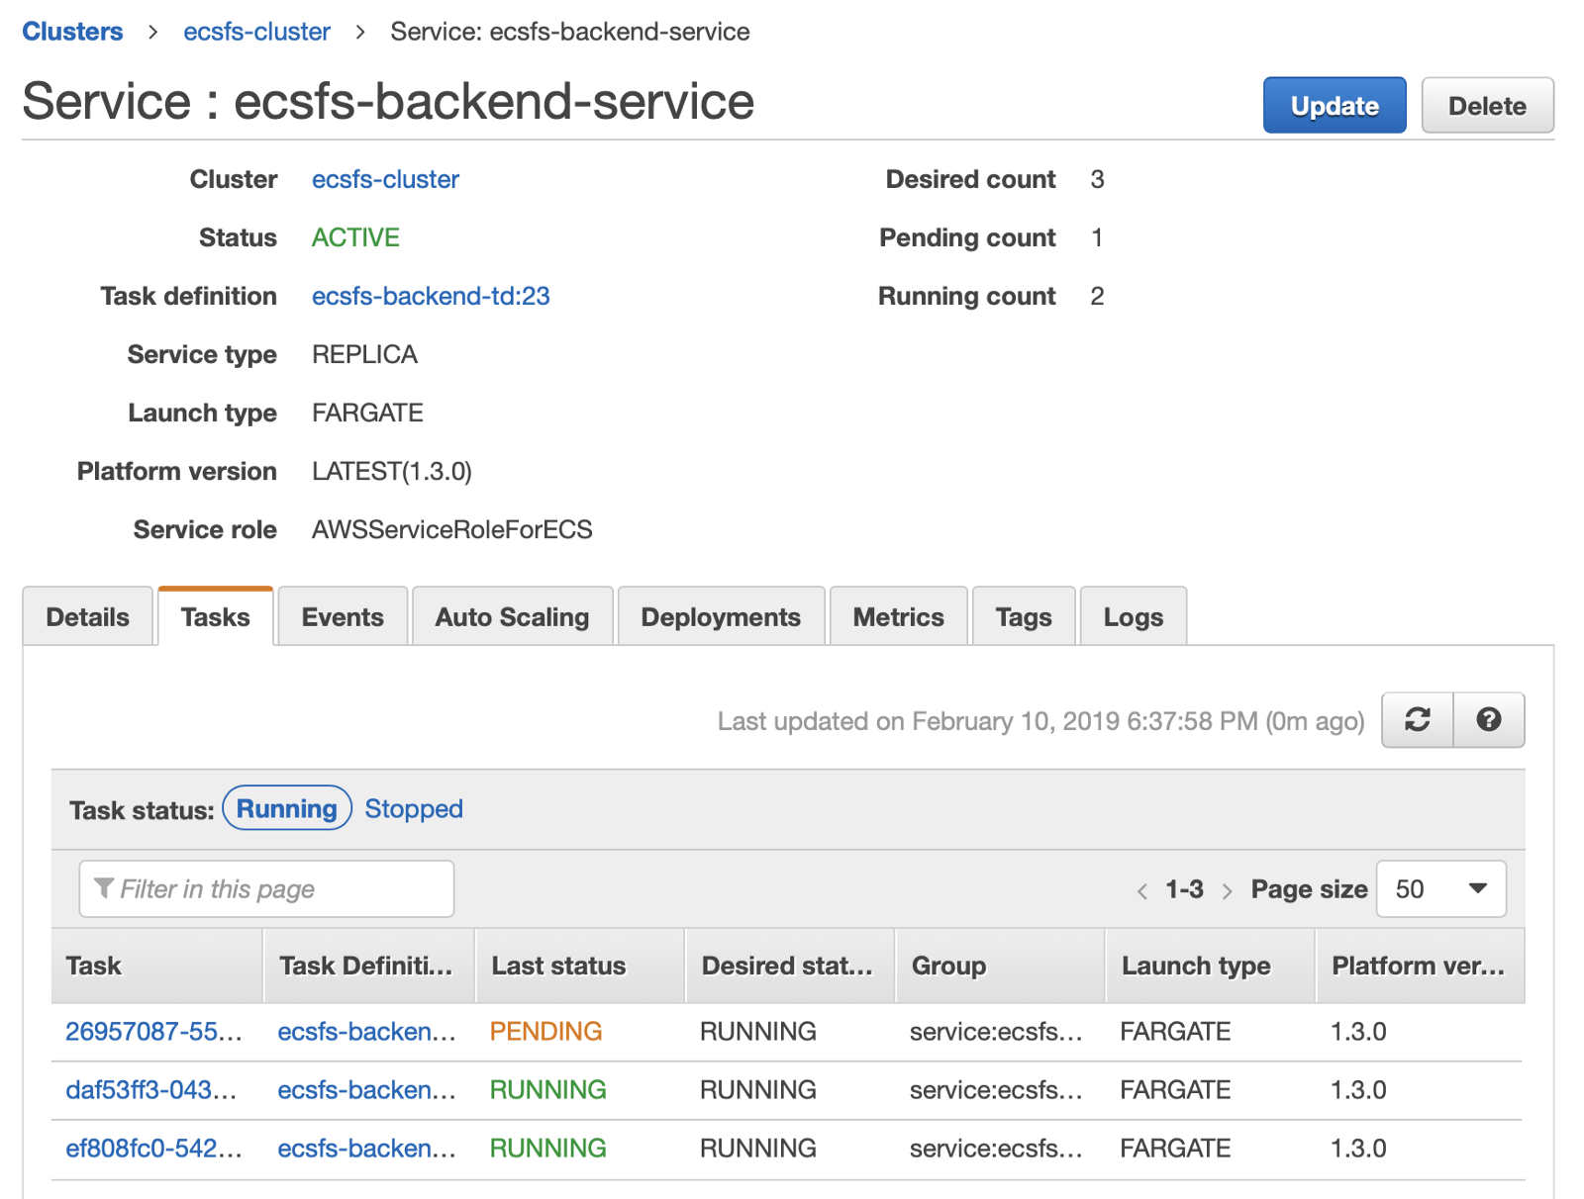Open the Page size dropdown
This screenshot has height=1199, width=1584.
(1440, 889)
